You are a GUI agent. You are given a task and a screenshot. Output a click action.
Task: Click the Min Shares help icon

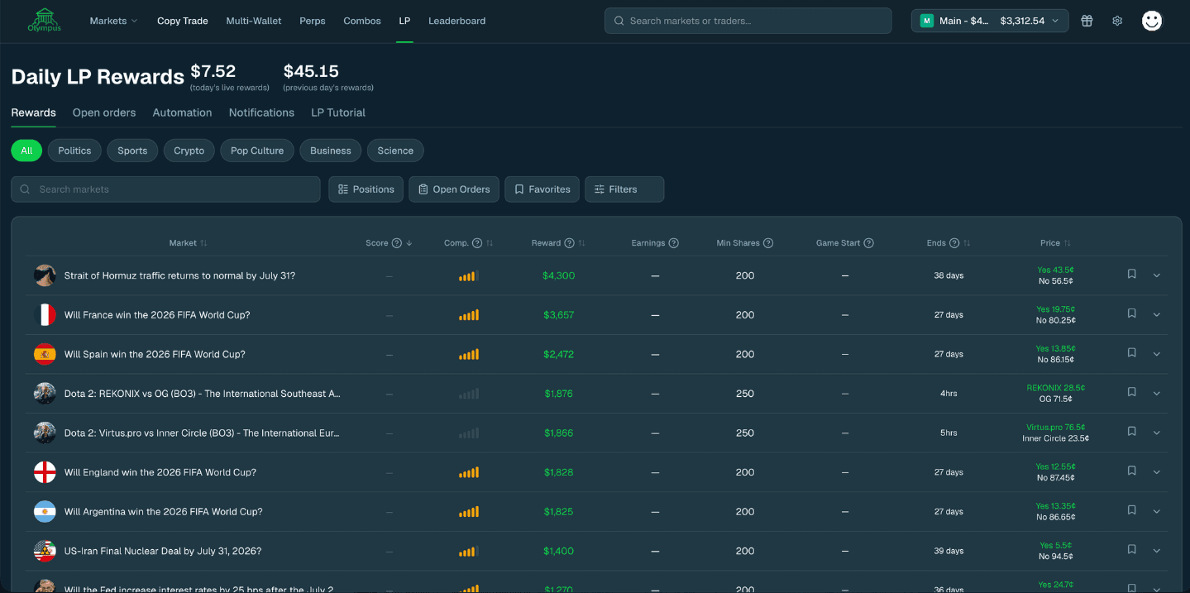coord(768,243)
